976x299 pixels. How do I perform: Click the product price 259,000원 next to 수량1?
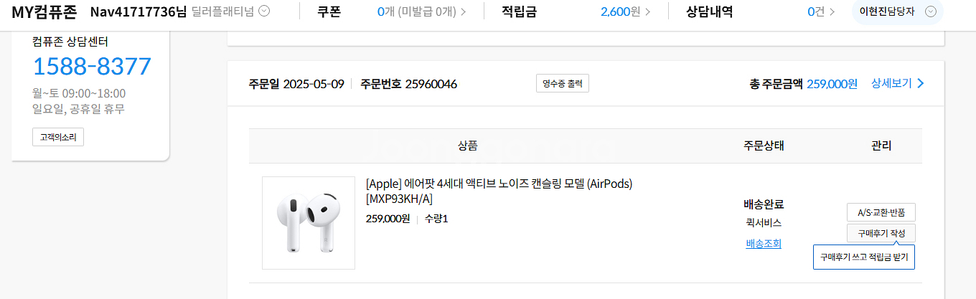[388, 218]
